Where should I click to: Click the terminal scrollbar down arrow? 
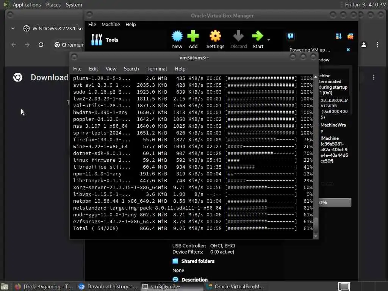[x=316, y=236]
